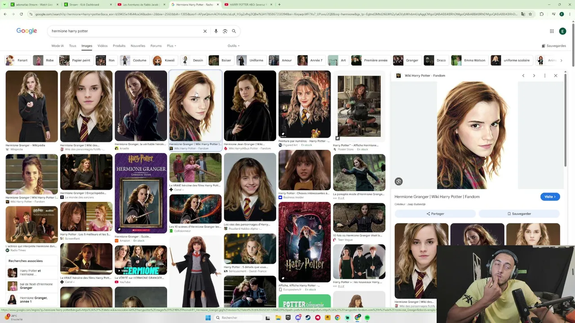
Task: Close the Hermione Harry Potter browser tab
Action: [x=218, y=4]
